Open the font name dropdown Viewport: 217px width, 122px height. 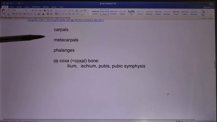pyautogui.click(x=23, y=11)
